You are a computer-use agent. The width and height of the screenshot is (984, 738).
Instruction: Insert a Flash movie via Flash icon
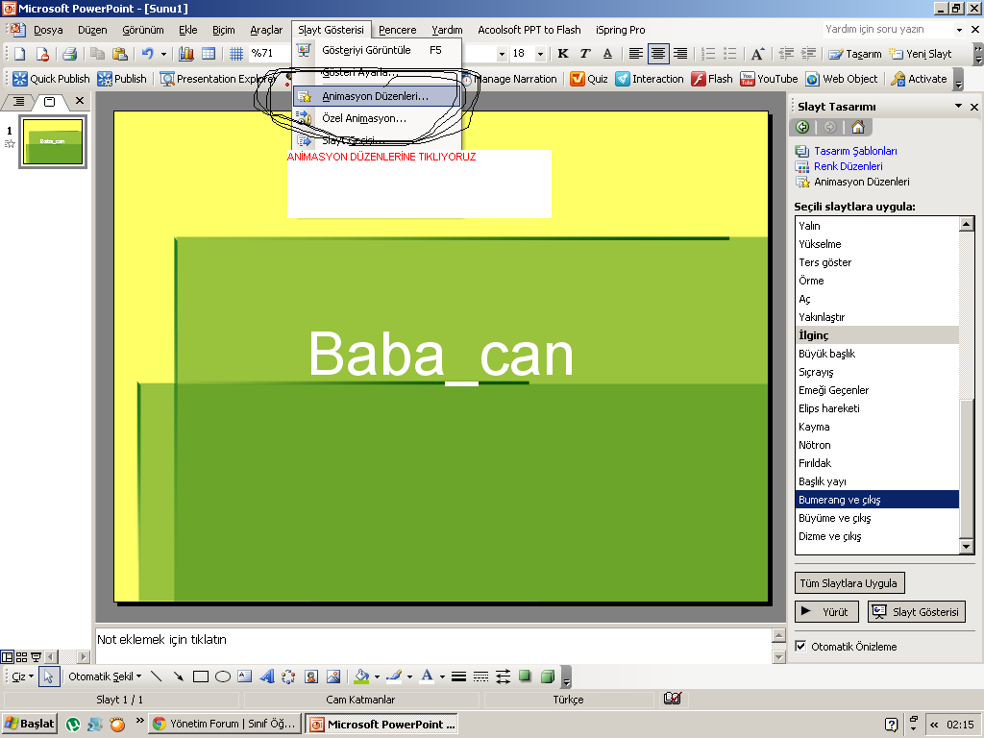(699, 79)
